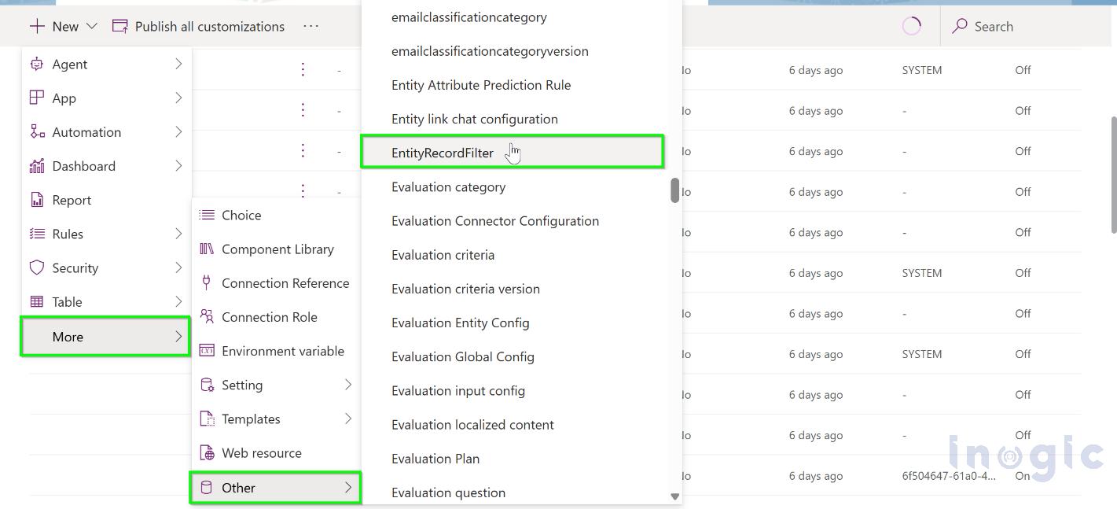This screenshot has height=509, width=1117.
Task: Expand the Security submenu arrow
Action: 178,267
